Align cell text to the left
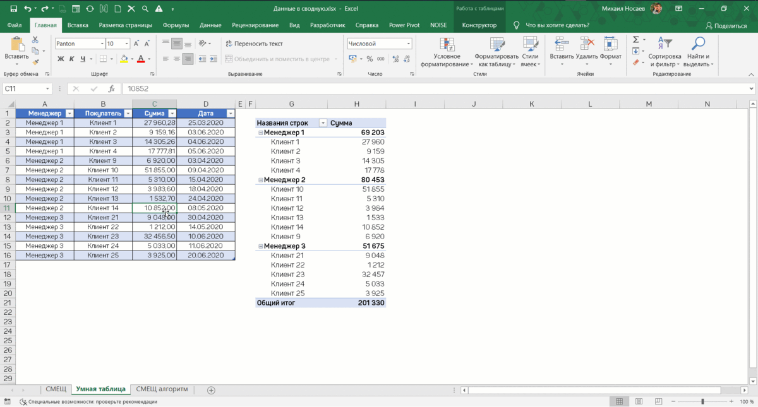The image size is (758, 407). tap(165, 59)
